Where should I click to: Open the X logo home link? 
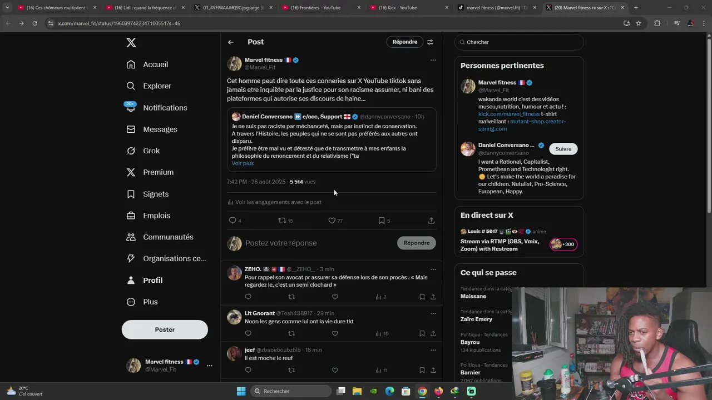(x=131, y=43)
